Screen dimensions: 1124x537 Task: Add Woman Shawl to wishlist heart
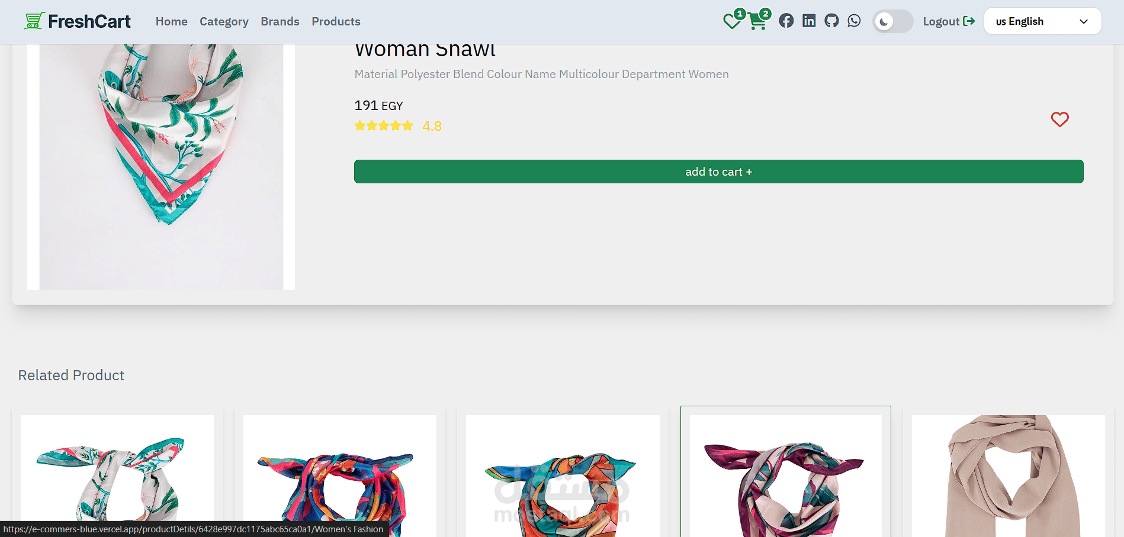(1059, 119)
